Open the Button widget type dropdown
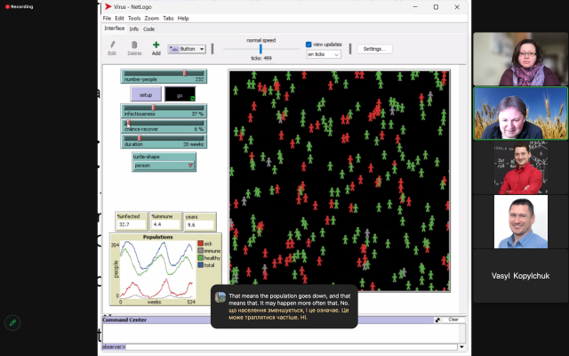 [x=187, y=49]
